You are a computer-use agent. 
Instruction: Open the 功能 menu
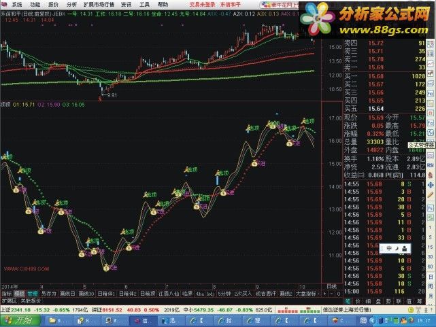[35, 5]
